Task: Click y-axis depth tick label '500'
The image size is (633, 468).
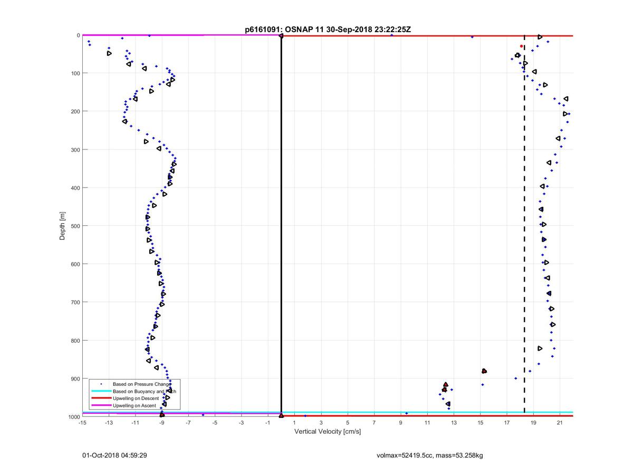Action: coord(74,226)
